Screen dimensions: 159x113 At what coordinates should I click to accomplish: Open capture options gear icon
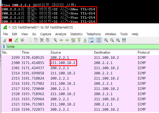point(22,40)
